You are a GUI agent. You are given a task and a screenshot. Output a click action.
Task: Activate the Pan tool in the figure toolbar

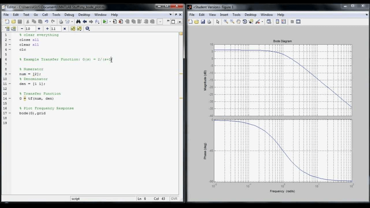[x=238, y=22]
